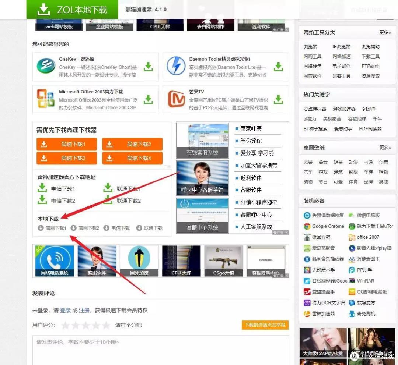
Task: Open CSgo开箱 thumbnail
Action: click(224, 261)
